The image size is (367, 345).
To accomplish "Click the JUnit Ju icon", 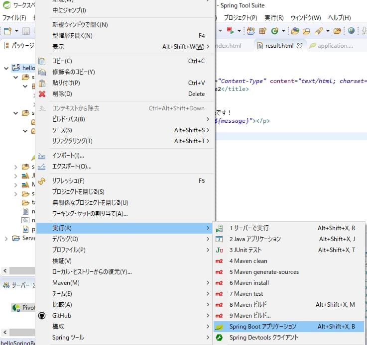I will click(219, 250).
